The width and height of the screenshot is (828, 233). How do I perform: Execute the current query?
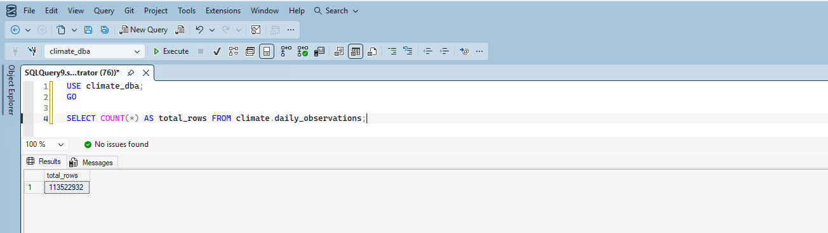coord(171,51)
